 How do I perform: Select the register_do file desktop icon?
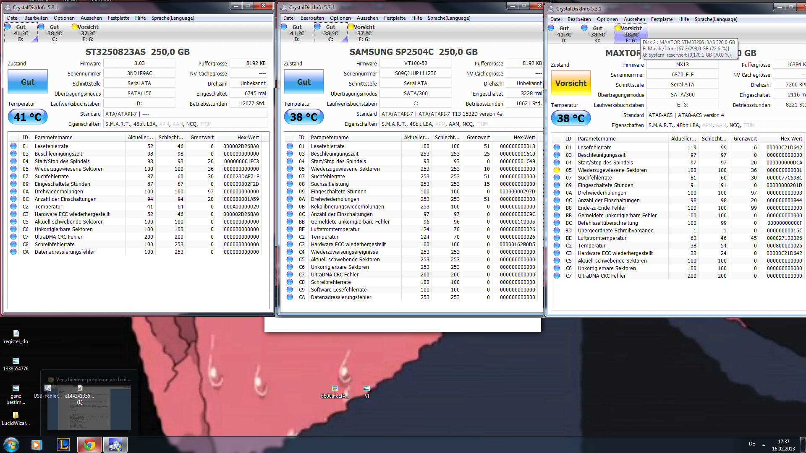coord(16,334)
